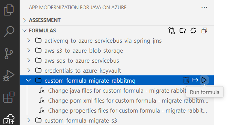Image resolution: width=240 pixels, height=125 pixels.
Task: Open the Java app modernization view
Action: coord(9,119)
